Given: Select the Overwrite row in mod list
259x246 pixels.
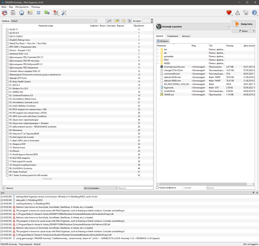Looking at the screenshot, I should (79, 179).
